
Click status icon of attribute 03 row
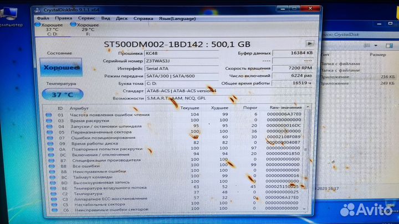point(49,121)
